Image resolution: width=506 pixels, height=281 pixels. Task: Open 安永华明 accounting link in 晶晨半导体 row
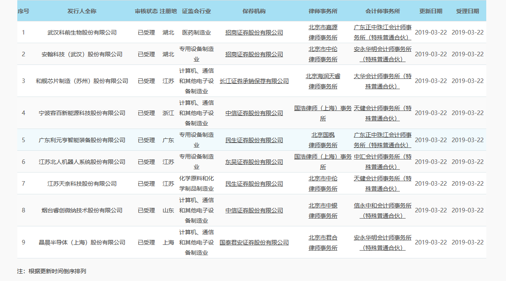pos(383,242)
